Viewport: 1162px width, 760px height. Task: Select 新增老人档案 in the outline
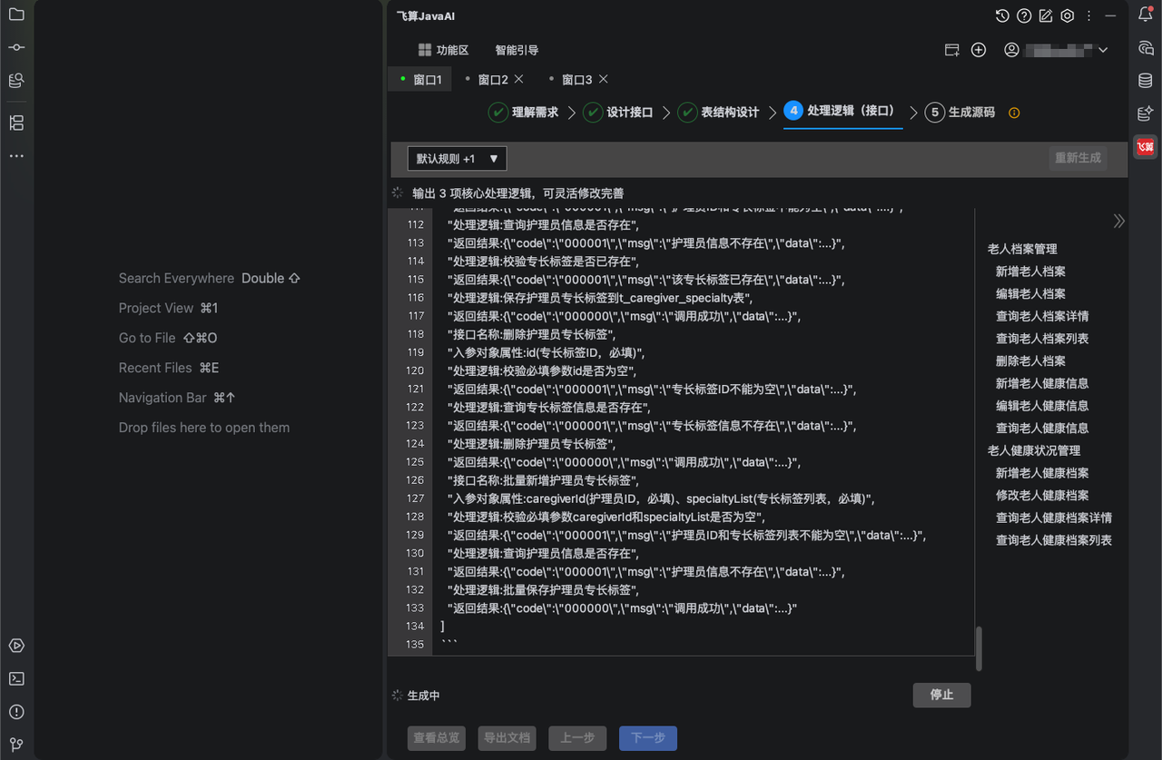1030,271
